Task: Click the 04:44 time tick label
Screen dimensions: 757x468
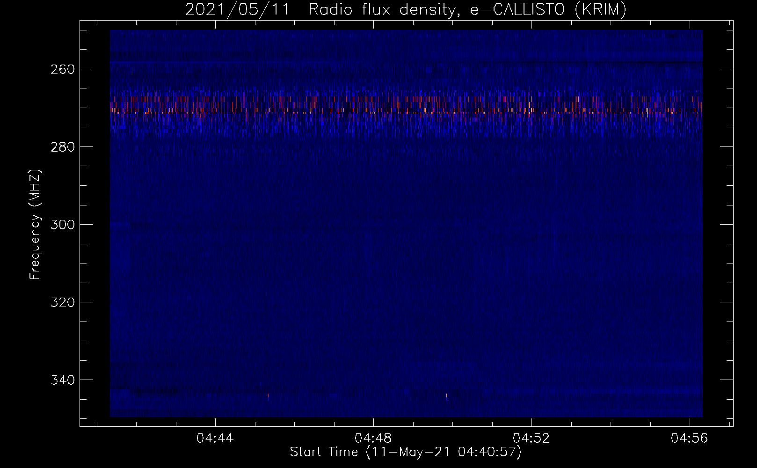Action: click(215, 439)
